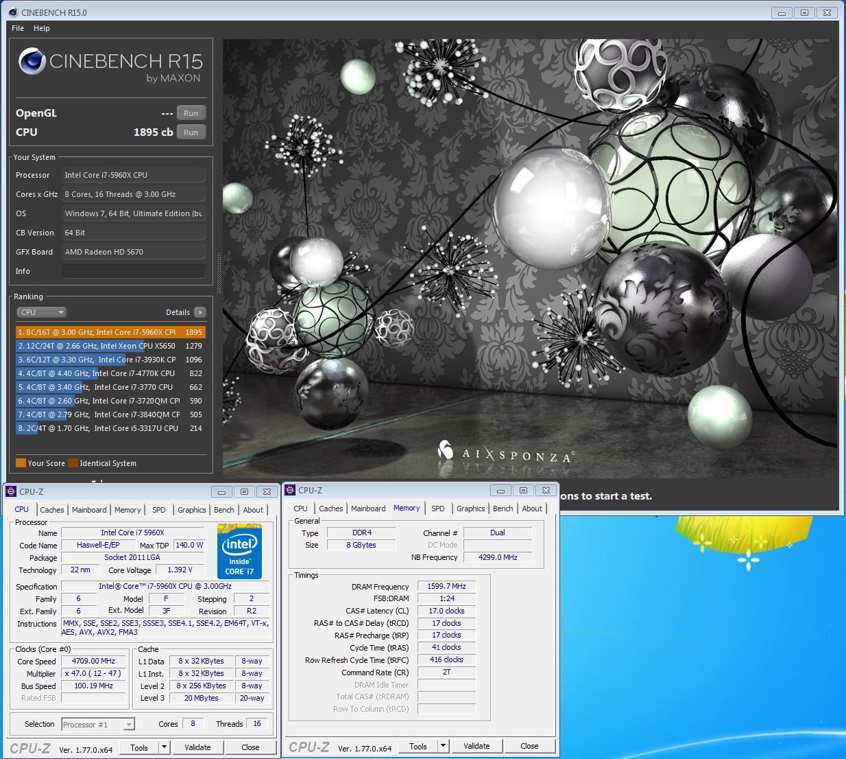846x759 pixels.
Task: Select ranking row i7-3930K 1096
Action: click(110, 360)
